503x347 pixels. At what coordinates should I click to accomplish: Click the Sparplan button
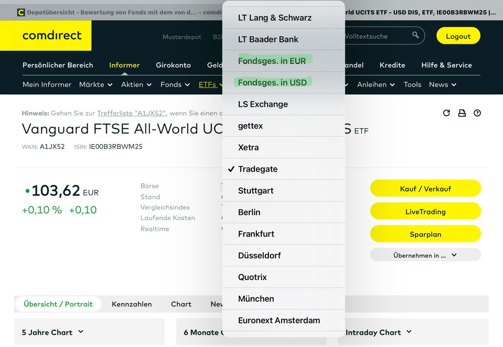click(425, 234)
